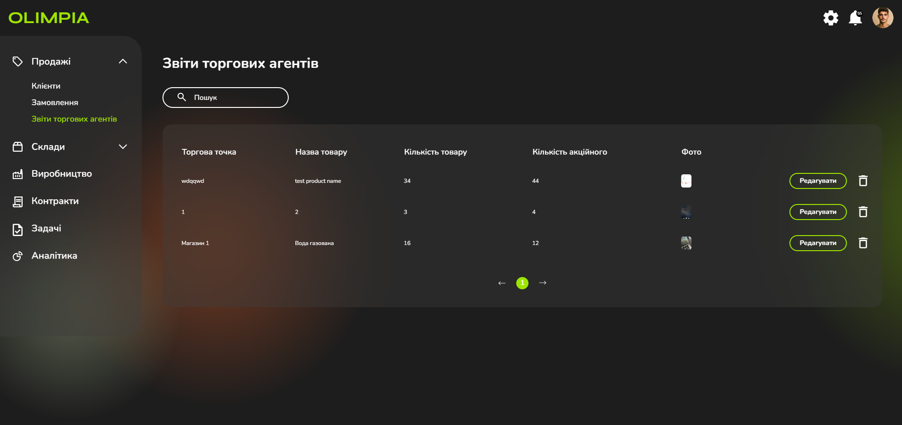Click the Виробництво factory icon
902x425 pixels.
(x=17, y=174)
